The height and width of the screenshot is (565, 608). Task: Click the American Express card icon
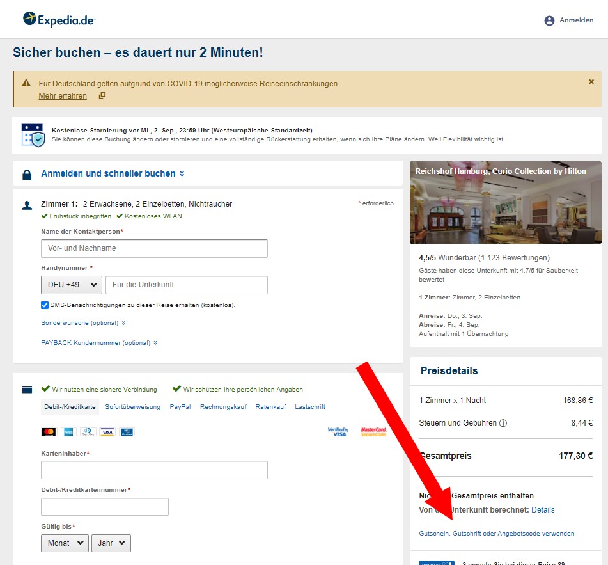coord(68,432)
